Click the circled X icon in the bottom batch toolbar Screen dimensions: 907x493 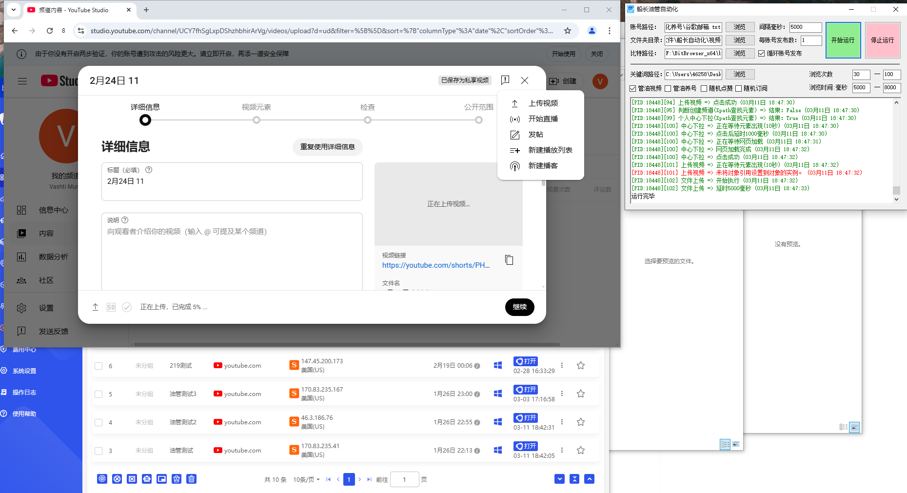[x=117, y=479]
